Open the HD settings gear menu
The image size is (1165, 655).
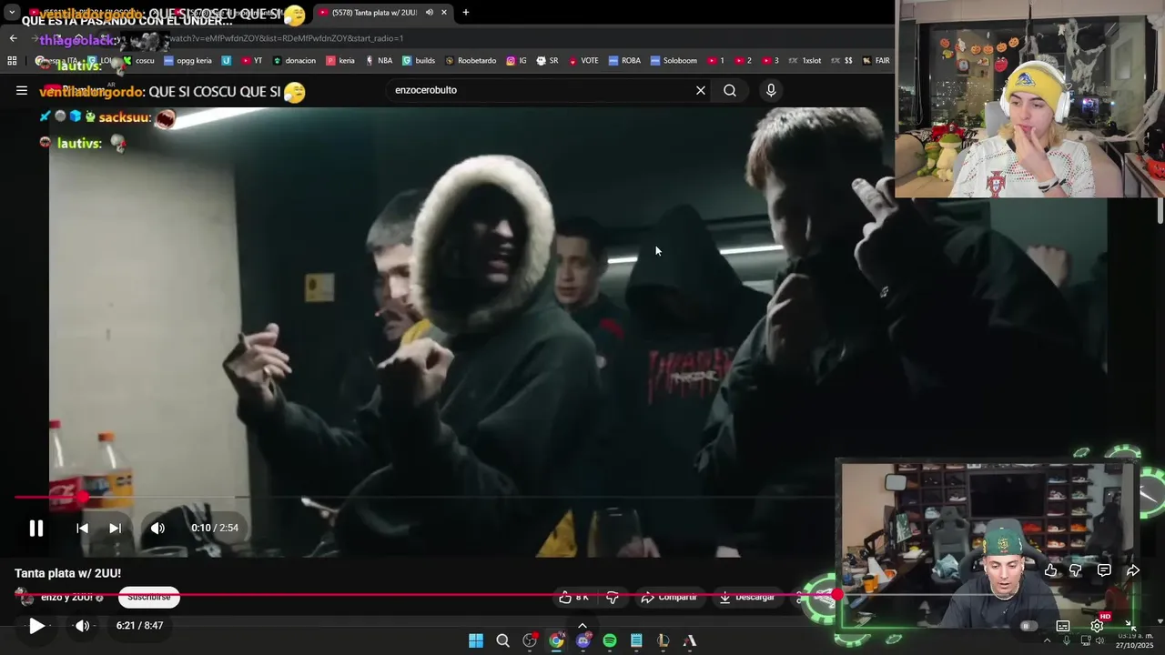click(x=1097, y=626)
